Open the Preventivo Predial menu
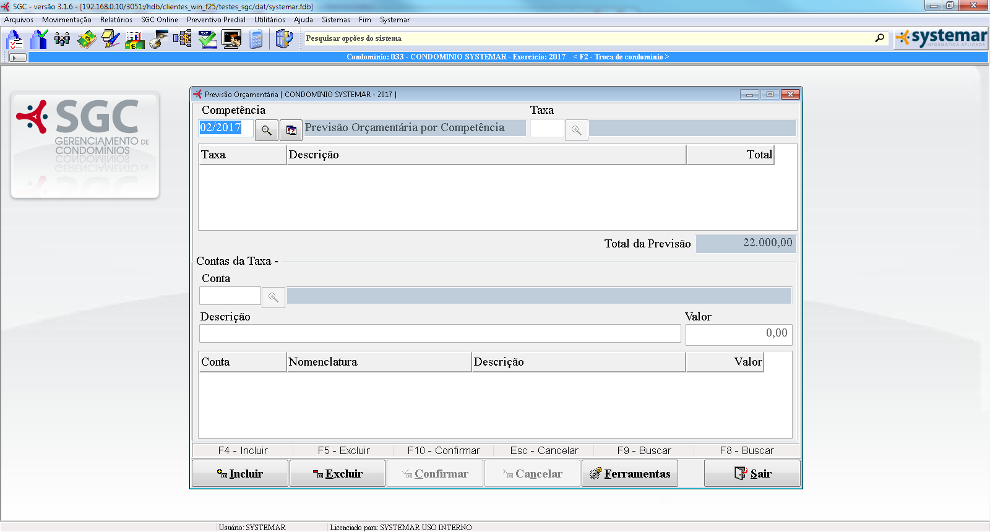The image size is (990, 532). pyautogui.click(x=216, y=20)
